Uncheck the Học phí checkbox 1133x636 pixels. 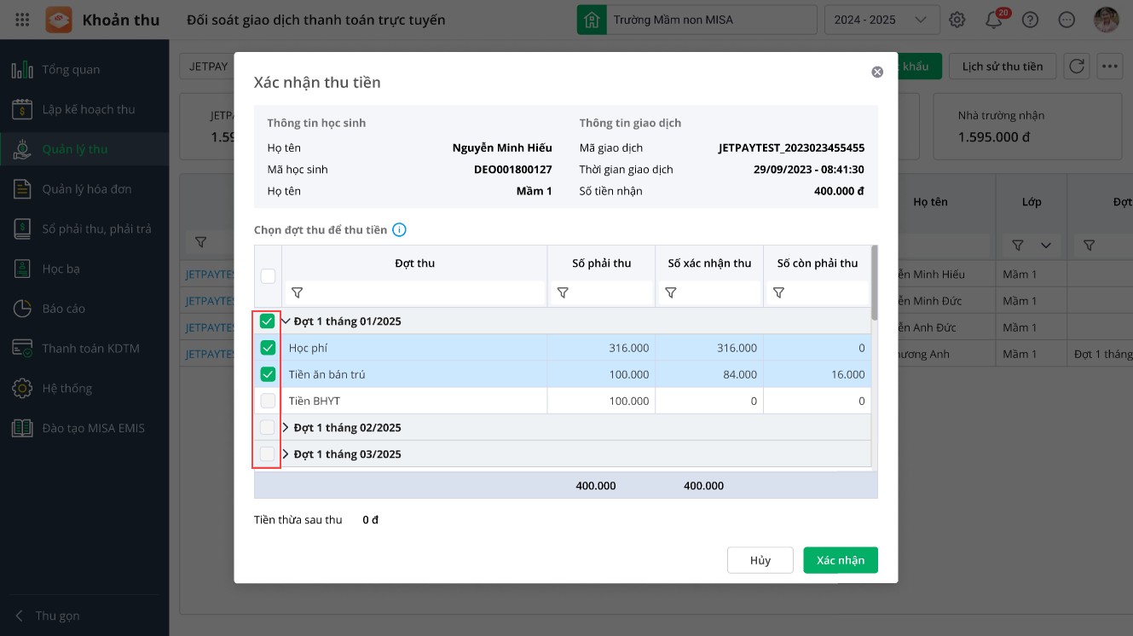tap(268, 348)
